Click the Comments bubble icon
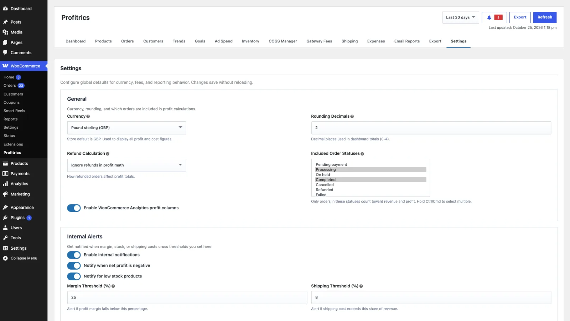 coord(5,52)
